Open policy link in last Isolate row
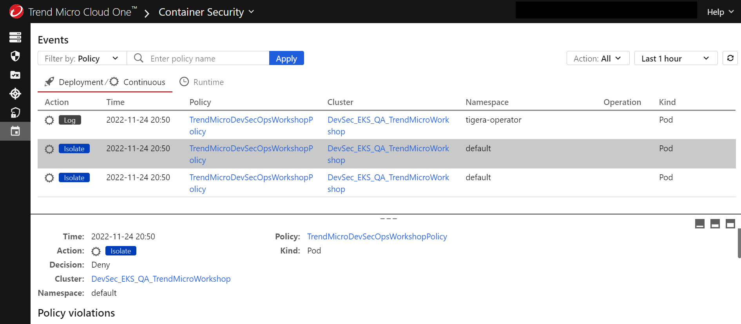This screenshot has height=324, width=741. point(251,183)
